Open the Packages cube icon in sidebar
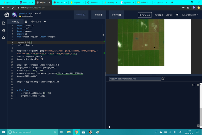The height and width of the screenshot is (135, 202). [x=4, y=30]
